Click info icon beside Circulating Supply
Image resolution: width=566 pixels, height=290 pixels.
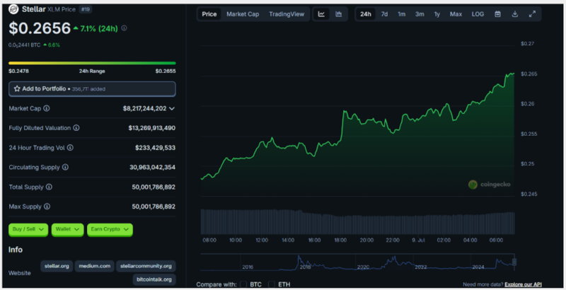(65, 167)
